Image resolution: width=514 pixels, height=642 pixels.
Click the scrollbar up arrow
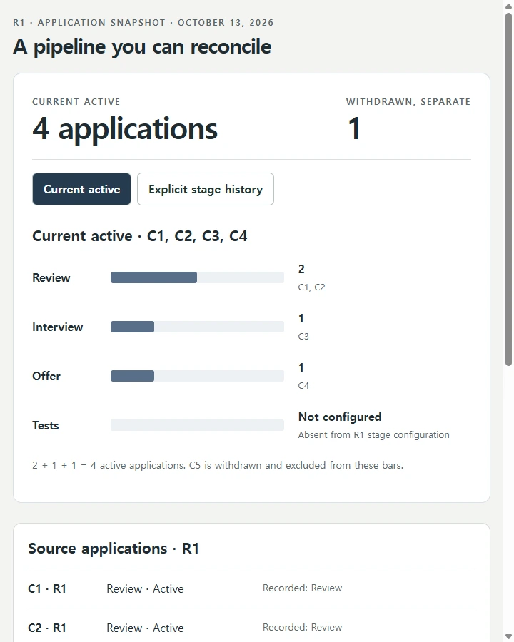[509, 6]
